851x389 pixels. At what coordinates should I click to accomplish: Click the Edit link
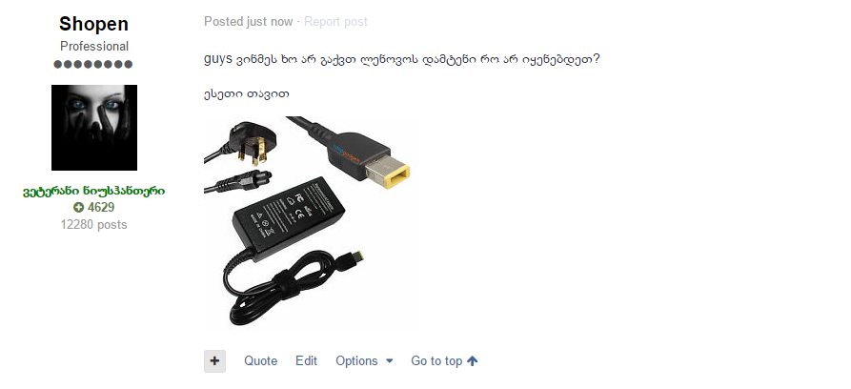pos(306,361)
